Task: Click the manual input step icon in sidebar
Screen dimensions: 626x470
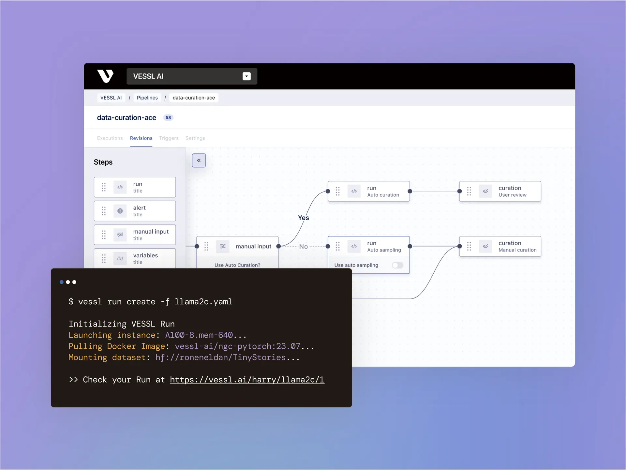Action: tap(120, 235)
